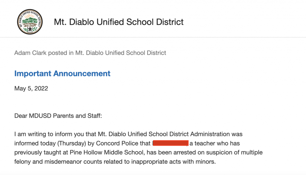Click the "Mt. Diablo Unified School District" header title
The height and width of the screenshot is (175, 306).
(x=119, y=22)
